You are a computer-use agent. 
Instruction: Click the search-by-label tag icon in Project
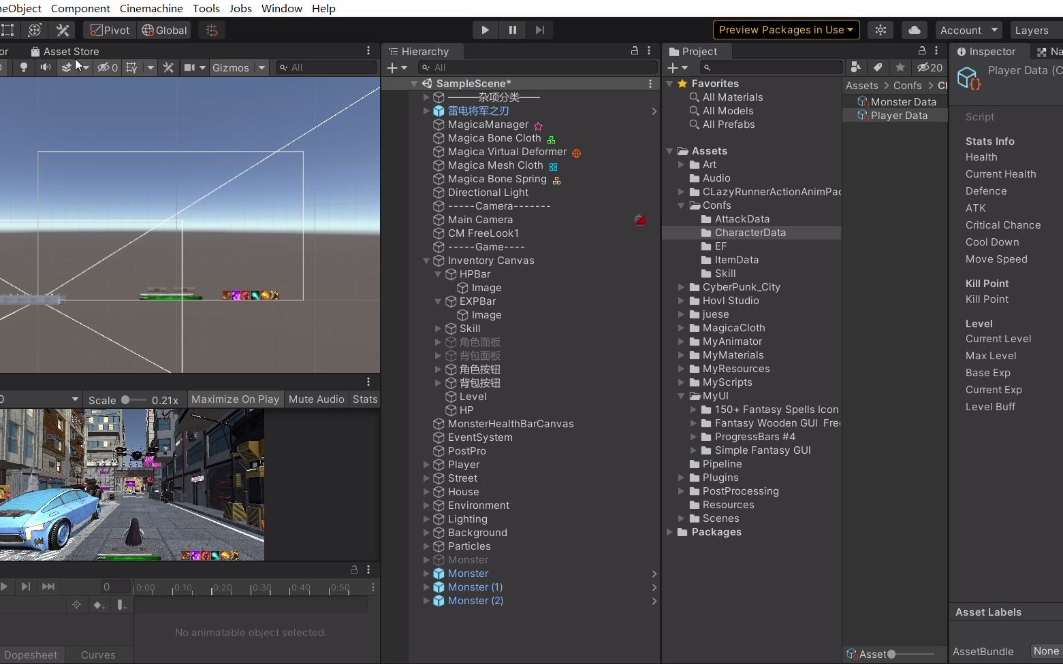[x=878, y=67]
